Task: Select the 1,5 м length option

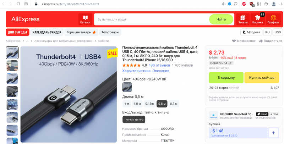Action: click(137, 104)
